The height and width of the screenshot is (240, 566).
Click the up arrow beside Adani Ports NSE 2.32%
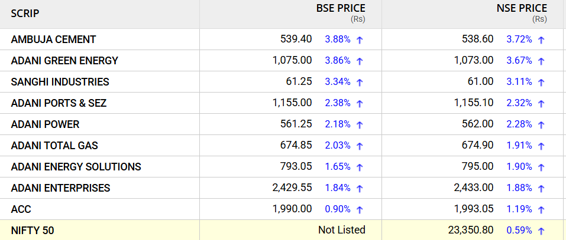coord(541,104)
